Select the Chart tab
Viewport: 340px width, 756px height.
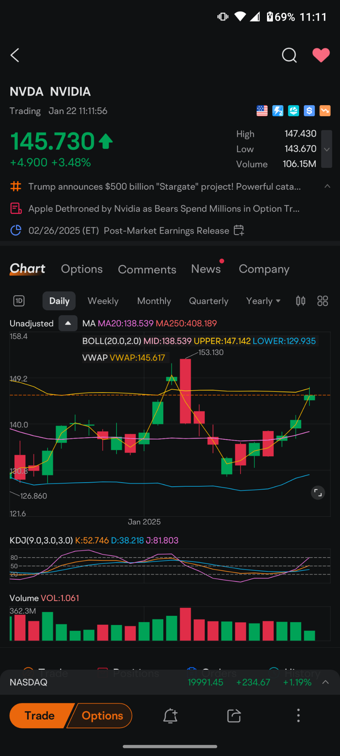pyautogui.click(x=27, y=269)
